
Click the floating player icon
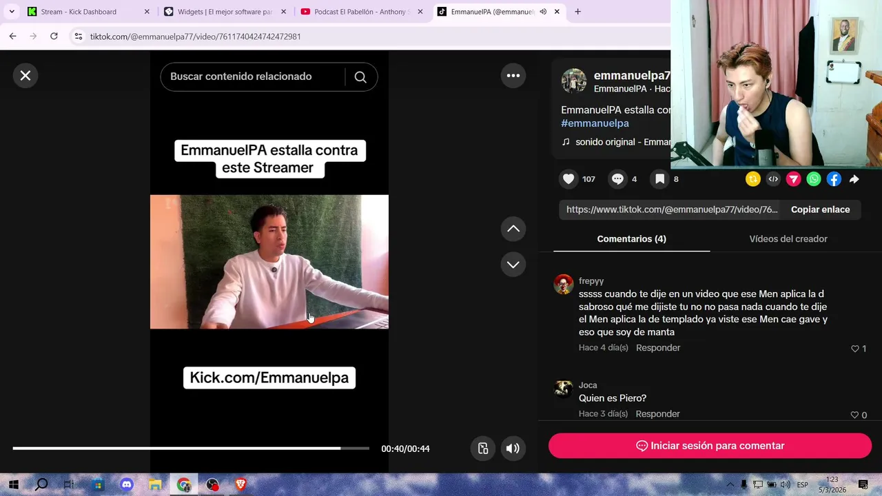pyautogui.click(x=483, y=448)
